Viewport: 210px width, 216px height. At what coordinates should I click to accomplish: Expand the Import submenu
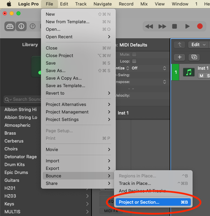pos(78,161)
